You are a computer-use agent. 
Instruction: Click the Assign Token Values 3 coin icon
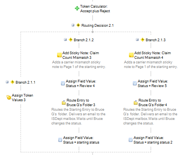(x=9, y=97)
